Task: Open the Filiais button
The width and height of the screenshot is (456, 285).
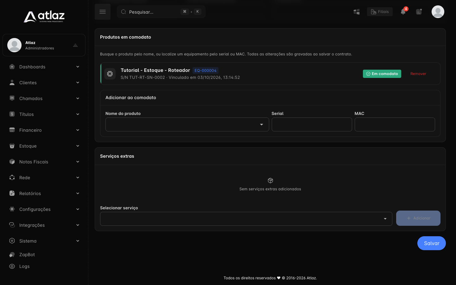Action: click(380, 12)
